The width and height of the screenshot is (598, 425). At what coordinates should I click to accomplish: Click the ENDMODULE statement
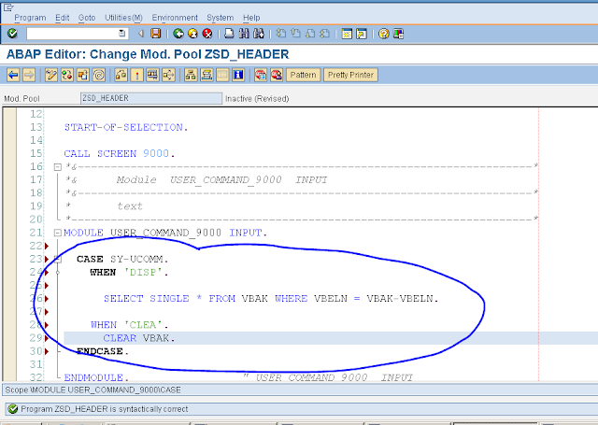click(96, 377)
